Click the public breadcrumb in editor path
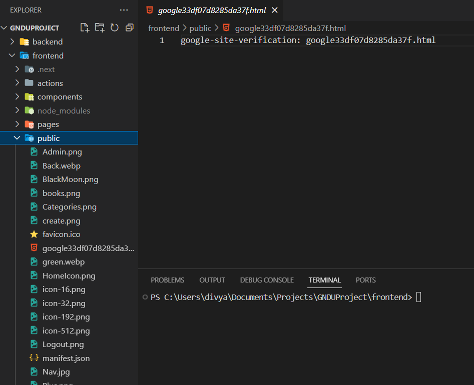Image resolution: width=474 pixels, height=385 pixels. point(200,28)
